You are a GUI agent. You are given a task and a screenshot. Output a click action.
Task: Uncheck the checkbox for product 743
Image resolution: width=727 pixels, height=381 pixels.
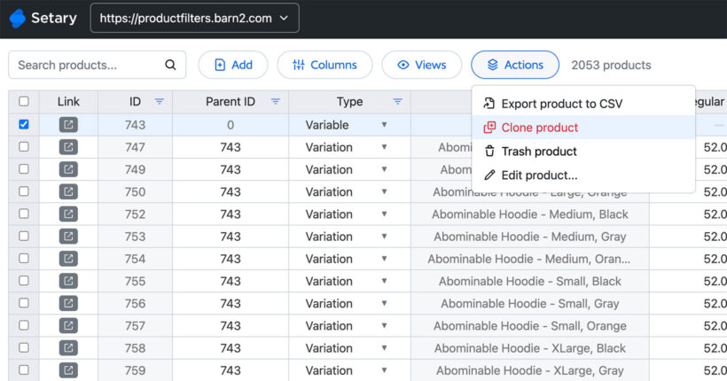pos(24,125)
